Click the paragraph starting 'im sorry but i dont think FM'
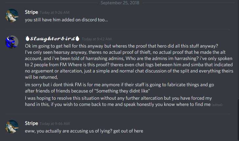 click(x=119, y=88)
